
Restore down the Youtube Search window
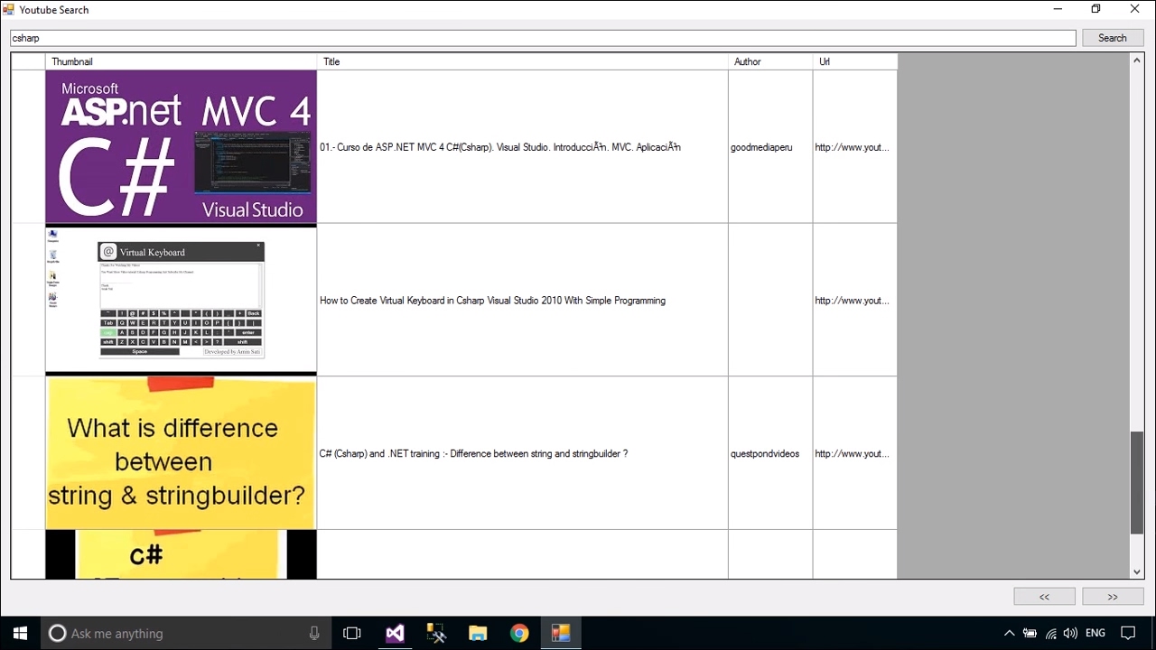1095,9
